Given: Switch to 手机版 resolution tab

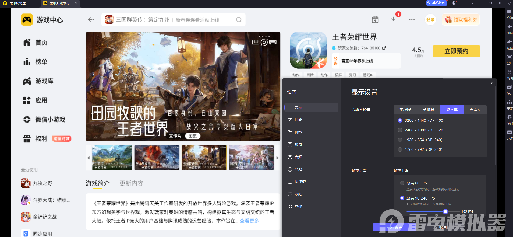Looking at the screenshot, I should 429,110.
